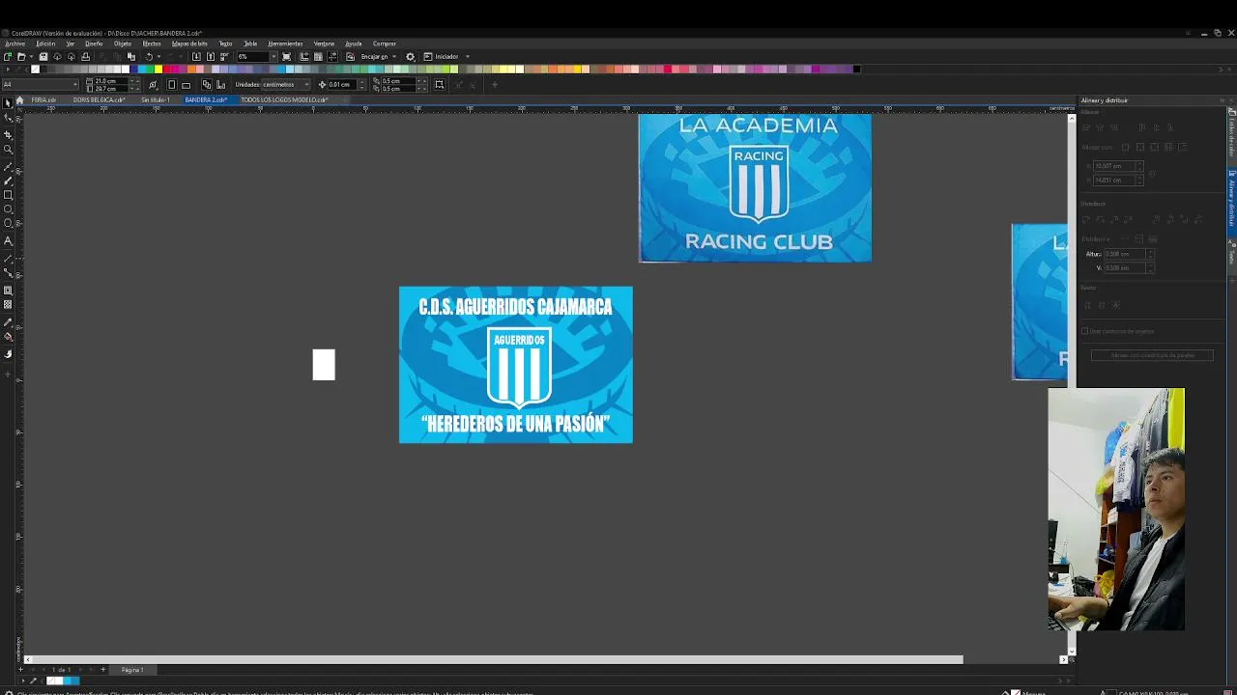Select the Rectangle tool
This screenshot has width=1237, height=695.
point(8,195)
